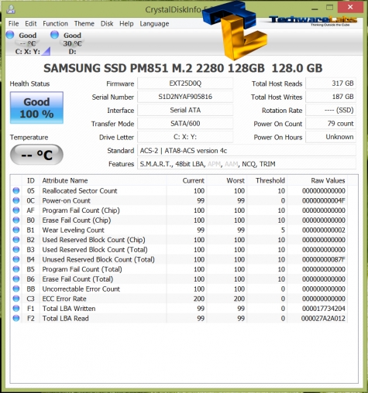Screen dimensions: 368x393
Task: Click the Standard ACS-2 | ATA8-ACS field
Action: pyautogui.click(x=246, y=151)
